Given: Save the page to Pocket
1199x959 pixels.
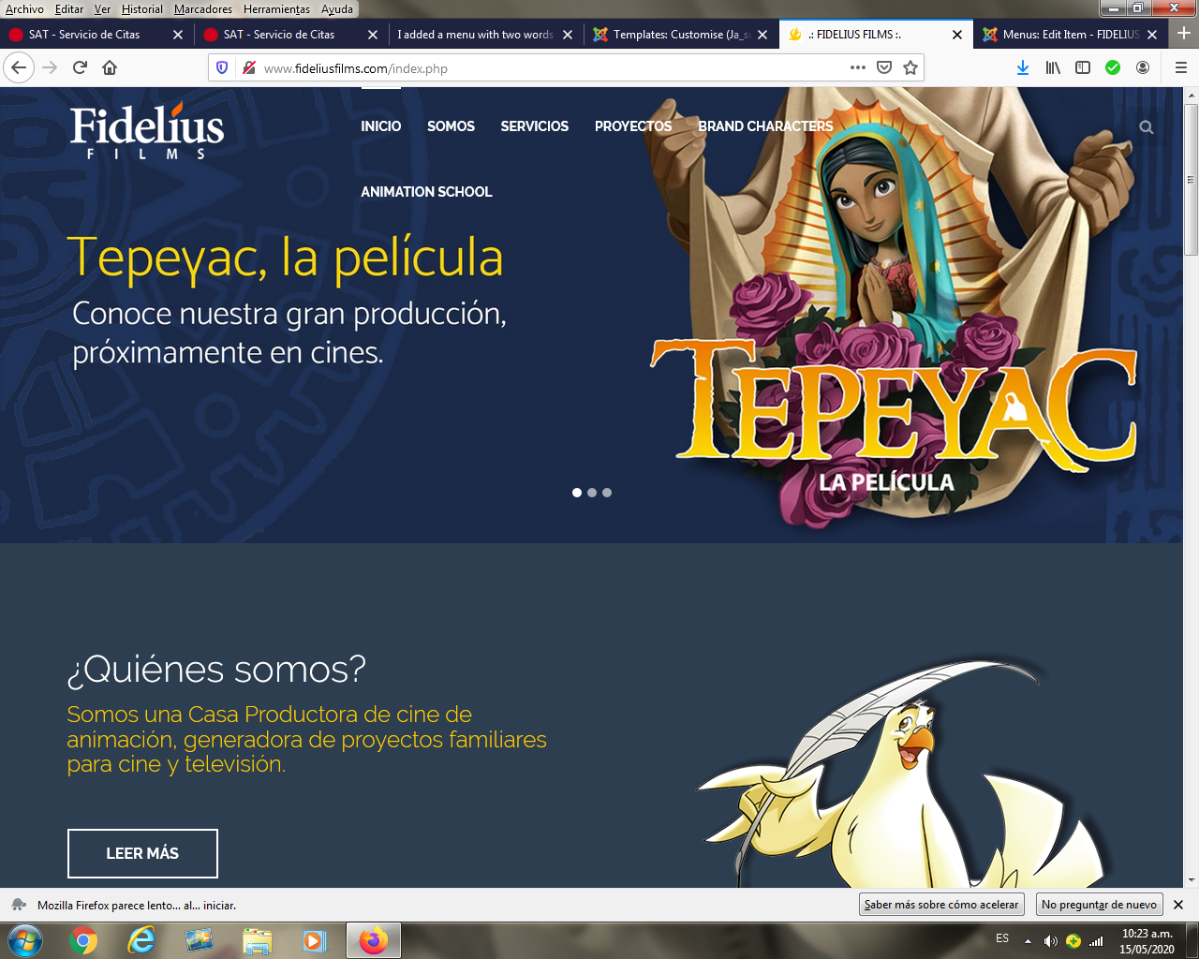Looking at the screenshot, I should coord(883,67).
